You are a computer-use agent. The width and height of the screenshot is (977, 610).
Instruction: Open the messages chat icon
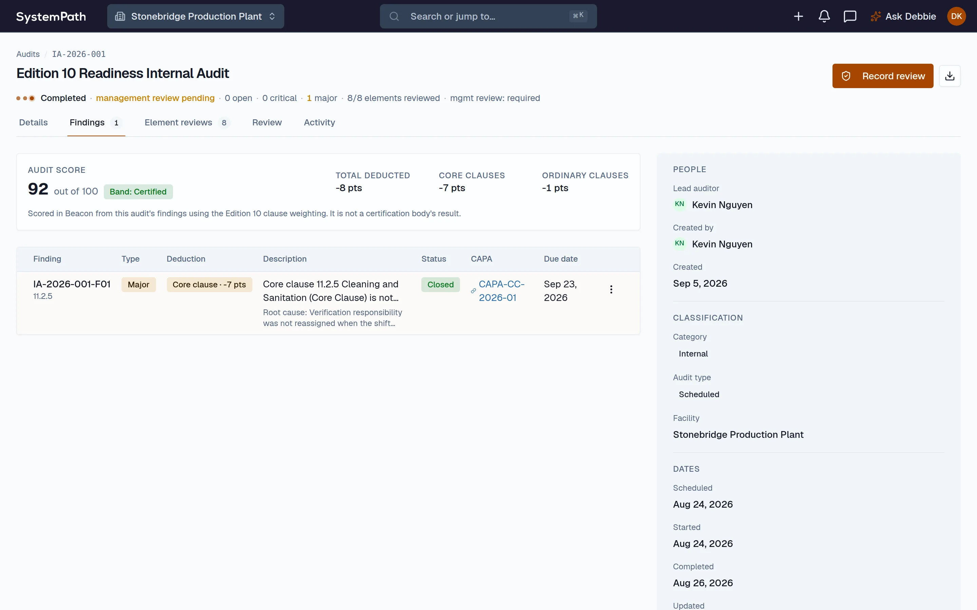[x=850, y=17]
